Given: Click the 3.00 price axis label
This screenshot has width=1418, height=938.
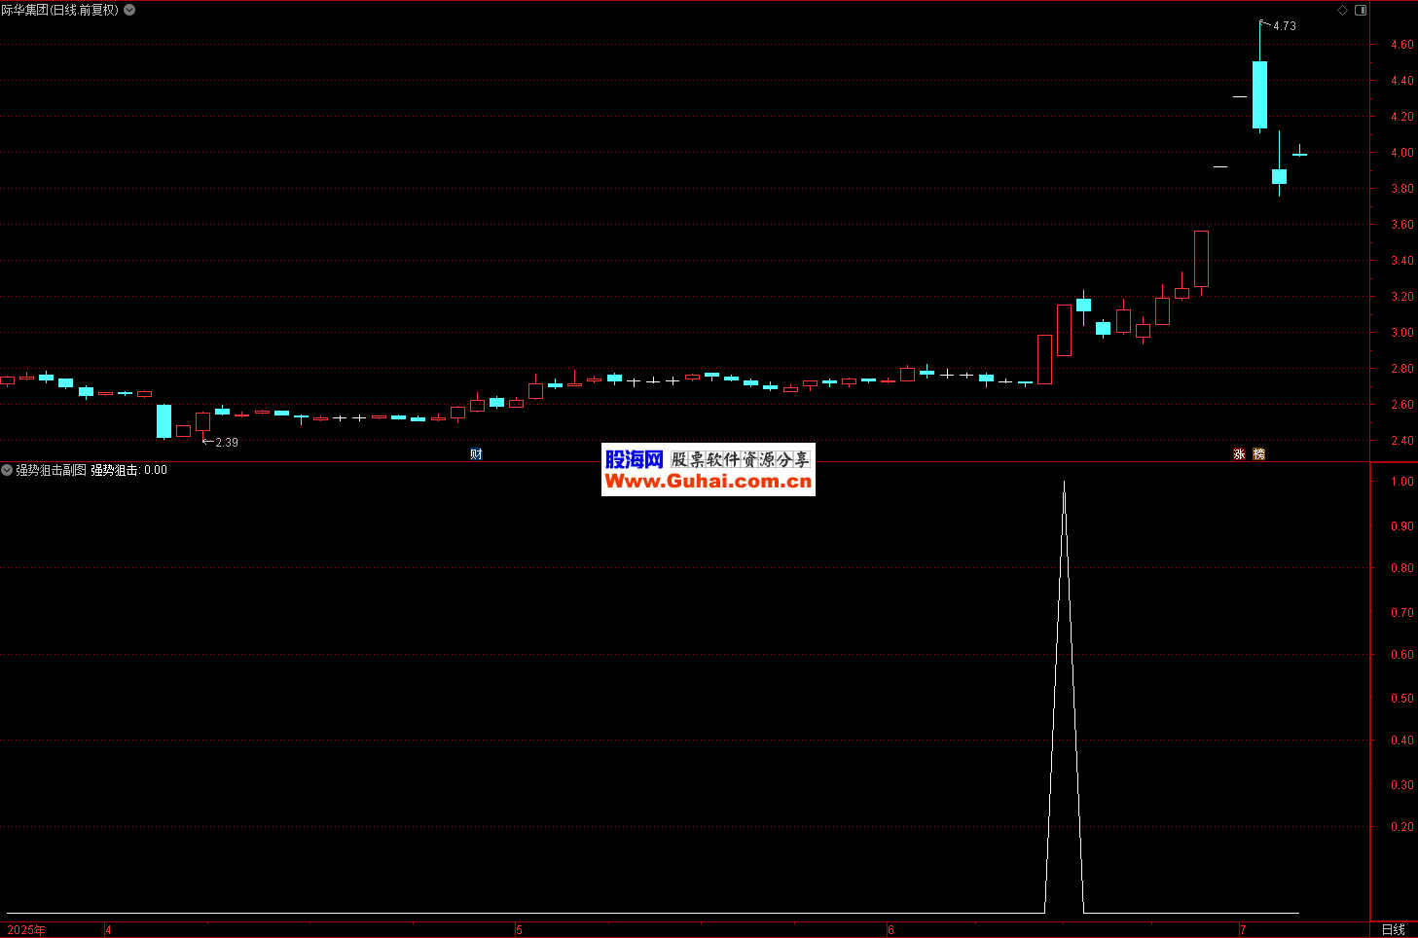Looking at the screenshot, I should point(1402,333).
